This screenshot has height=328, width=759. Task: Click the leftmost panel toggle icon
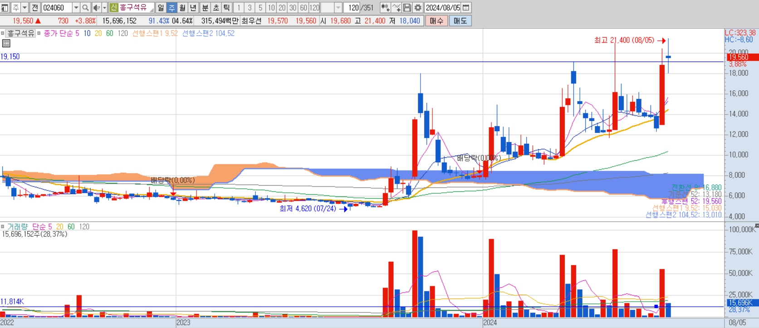[5, 8]
